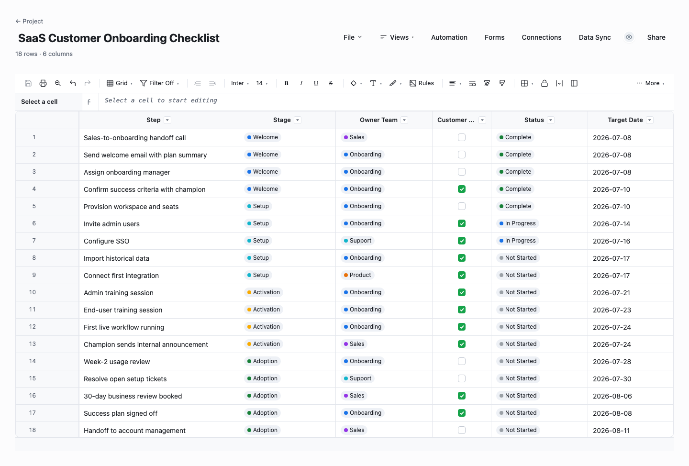This screenshot has height=466, width=689.
Task: Open the Customer column dropdown arrow
Action: coord(482,120)
